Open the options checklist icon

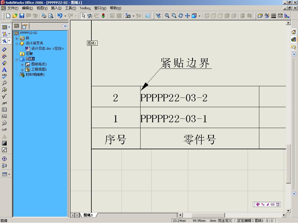pyautogui.click(x=148, y=16)
